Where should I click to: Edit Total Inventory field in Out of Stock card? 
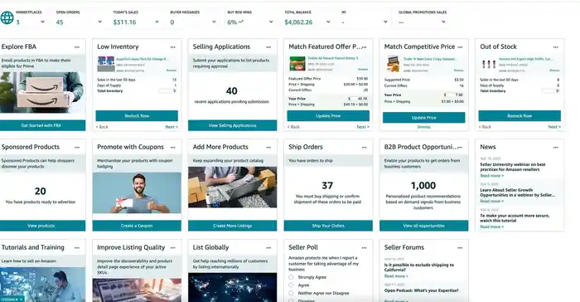click(550, 90)
